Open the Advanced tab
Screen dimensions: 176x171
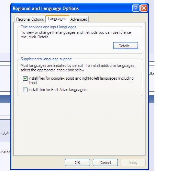(x=79, y=19)
